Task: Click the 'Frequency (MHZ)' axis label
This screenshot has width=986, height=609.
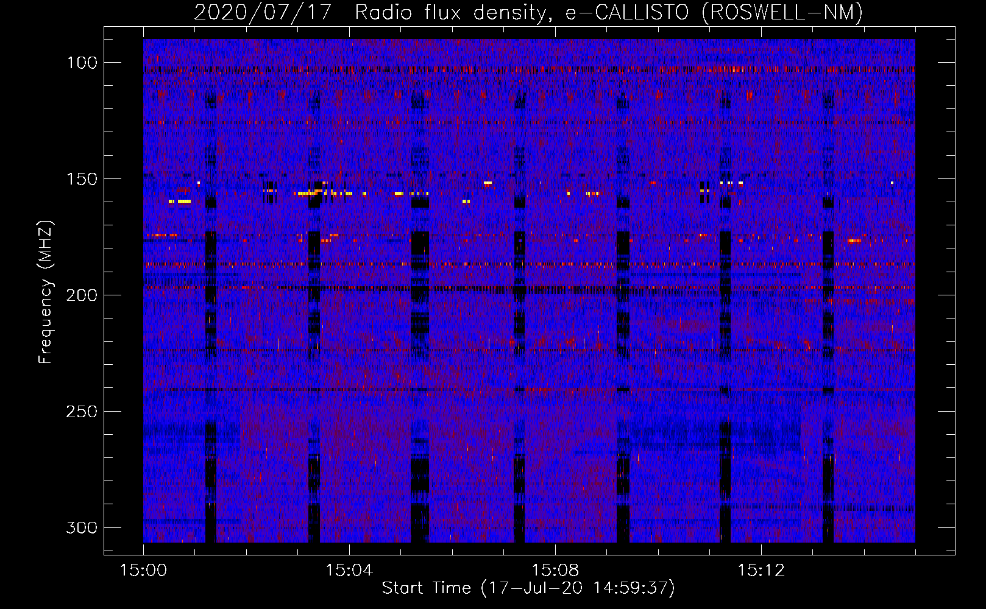Action: click(x=46, y=292)
